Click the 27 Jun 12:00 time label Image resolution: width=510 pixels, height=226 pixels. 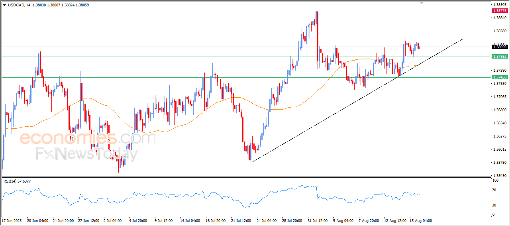(x=89, y=220)
